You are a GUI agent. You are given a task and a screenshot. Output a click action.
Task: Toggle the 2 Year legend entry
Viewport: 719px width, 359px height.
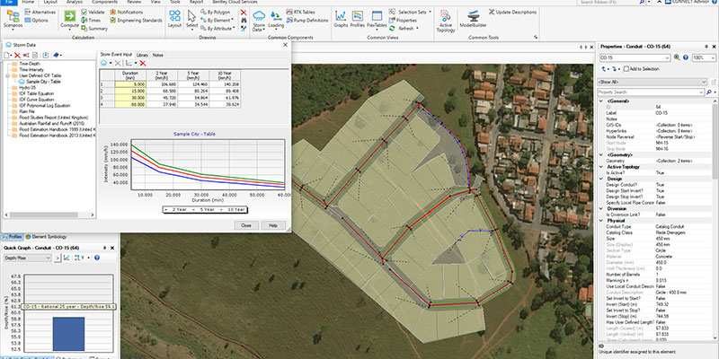[176, 208]
